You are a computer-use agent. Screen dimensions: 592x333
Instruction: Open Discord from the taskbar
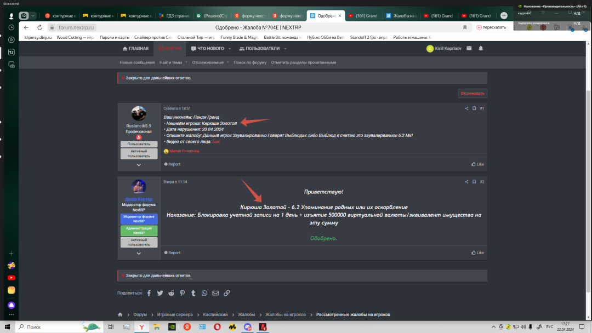248,327
